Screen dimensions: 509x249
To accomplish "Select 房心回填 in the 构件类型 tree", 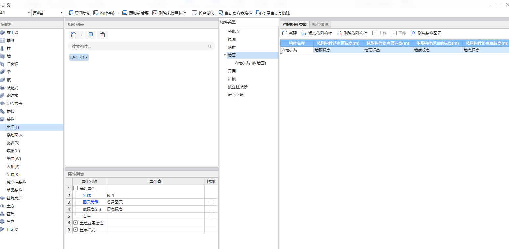I will [235, 94].
